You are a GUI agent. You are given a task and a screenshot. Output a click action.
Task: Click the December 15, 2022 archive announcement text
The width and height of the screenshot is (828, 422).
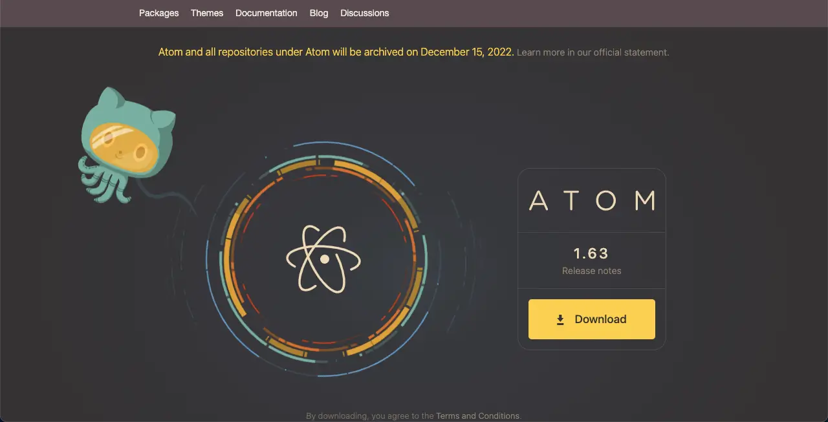pos(336,52)
